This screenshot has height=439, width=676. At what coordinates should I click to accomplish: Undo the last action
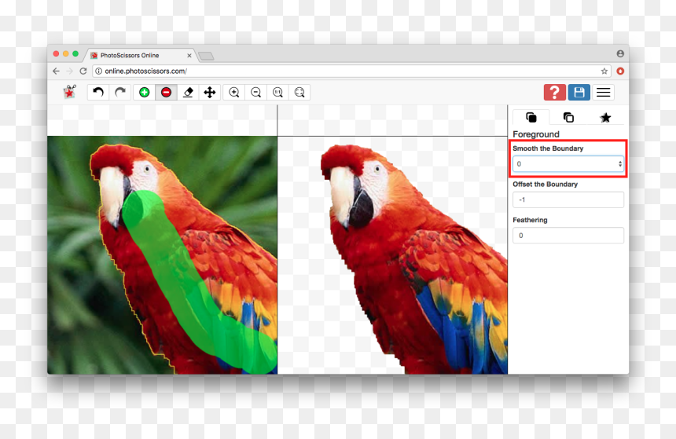[x=98, y=92]
